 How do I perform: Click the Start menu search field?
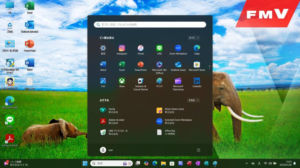point(150,25)
